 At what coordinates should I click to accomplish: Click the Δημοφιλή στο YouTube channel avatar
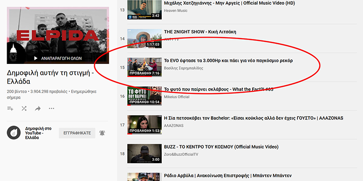[x=14, y=133]
